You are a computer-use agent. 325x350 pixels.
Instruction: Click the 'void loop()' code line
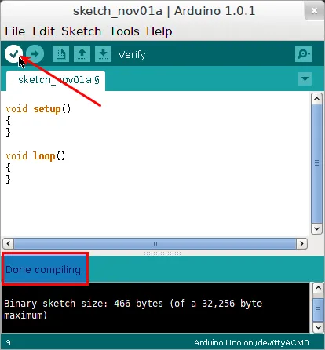(35, 155)
